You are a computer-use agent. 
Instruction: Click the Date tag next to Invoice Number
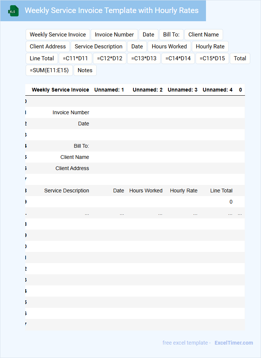tap(148, 35)
